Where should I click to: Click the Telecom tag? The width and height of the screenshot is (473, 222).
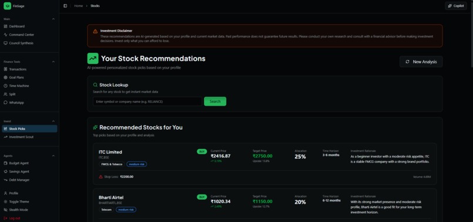(x=106, y=210)
